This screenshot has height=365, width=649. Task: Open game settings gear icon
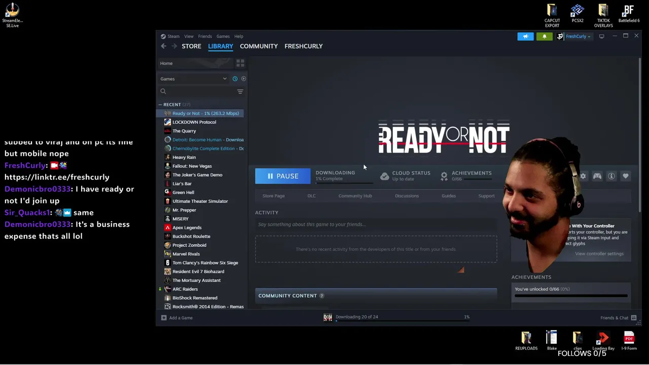[583, 176]
